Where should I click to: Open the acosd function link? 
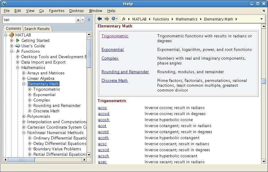[x=104, y=114]
